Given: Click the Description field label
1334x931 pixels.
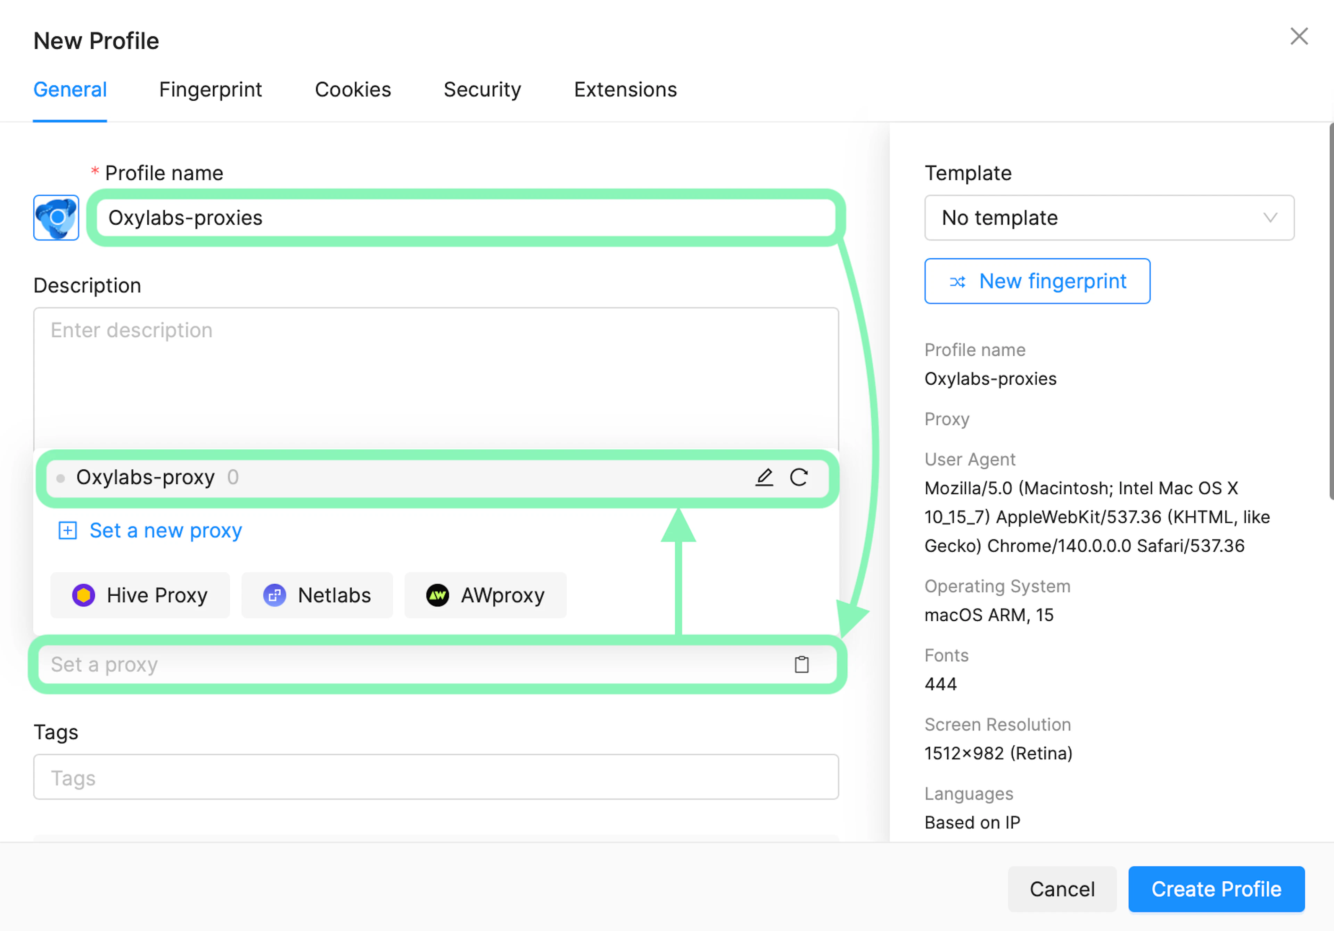Looking at the screenshot, I should coord(87,286).
